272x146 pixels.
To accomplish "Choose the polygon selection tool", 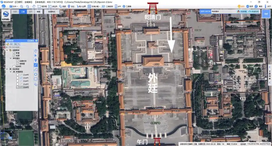I will coord(53,6).
